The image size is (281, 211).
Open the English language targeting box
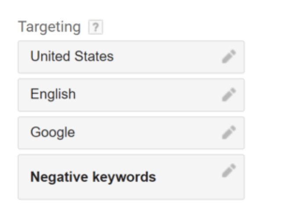pos(131,95)
